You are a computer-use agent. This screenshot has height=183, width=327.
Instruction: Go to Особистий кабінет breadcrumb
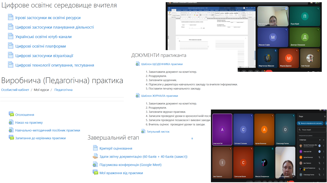[15, 90]
